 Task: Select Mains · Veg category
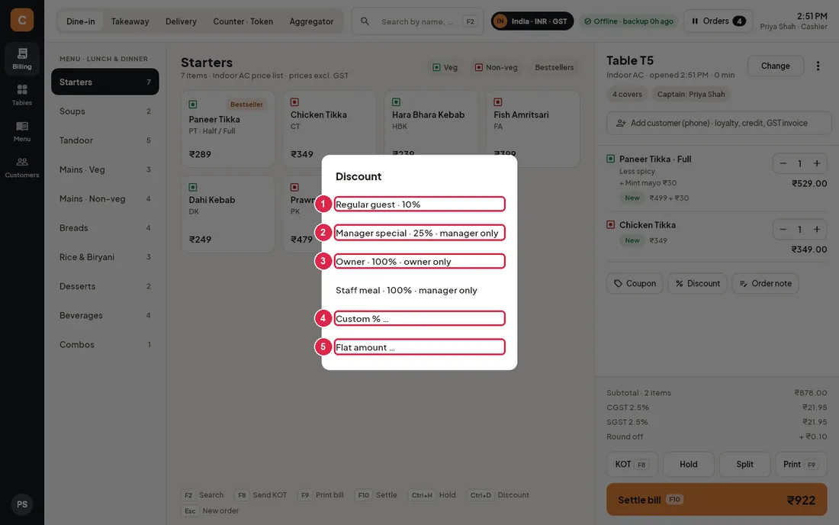pos(105,169)
